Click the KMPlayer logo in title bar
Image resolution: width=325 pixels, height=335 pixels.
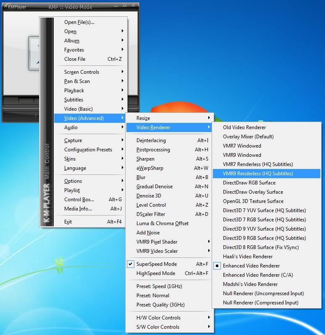(x=15, y=7)
